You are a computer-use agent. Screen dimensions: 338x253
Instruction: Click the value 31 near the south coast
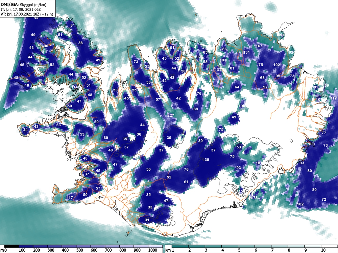[x=147, y=220]
